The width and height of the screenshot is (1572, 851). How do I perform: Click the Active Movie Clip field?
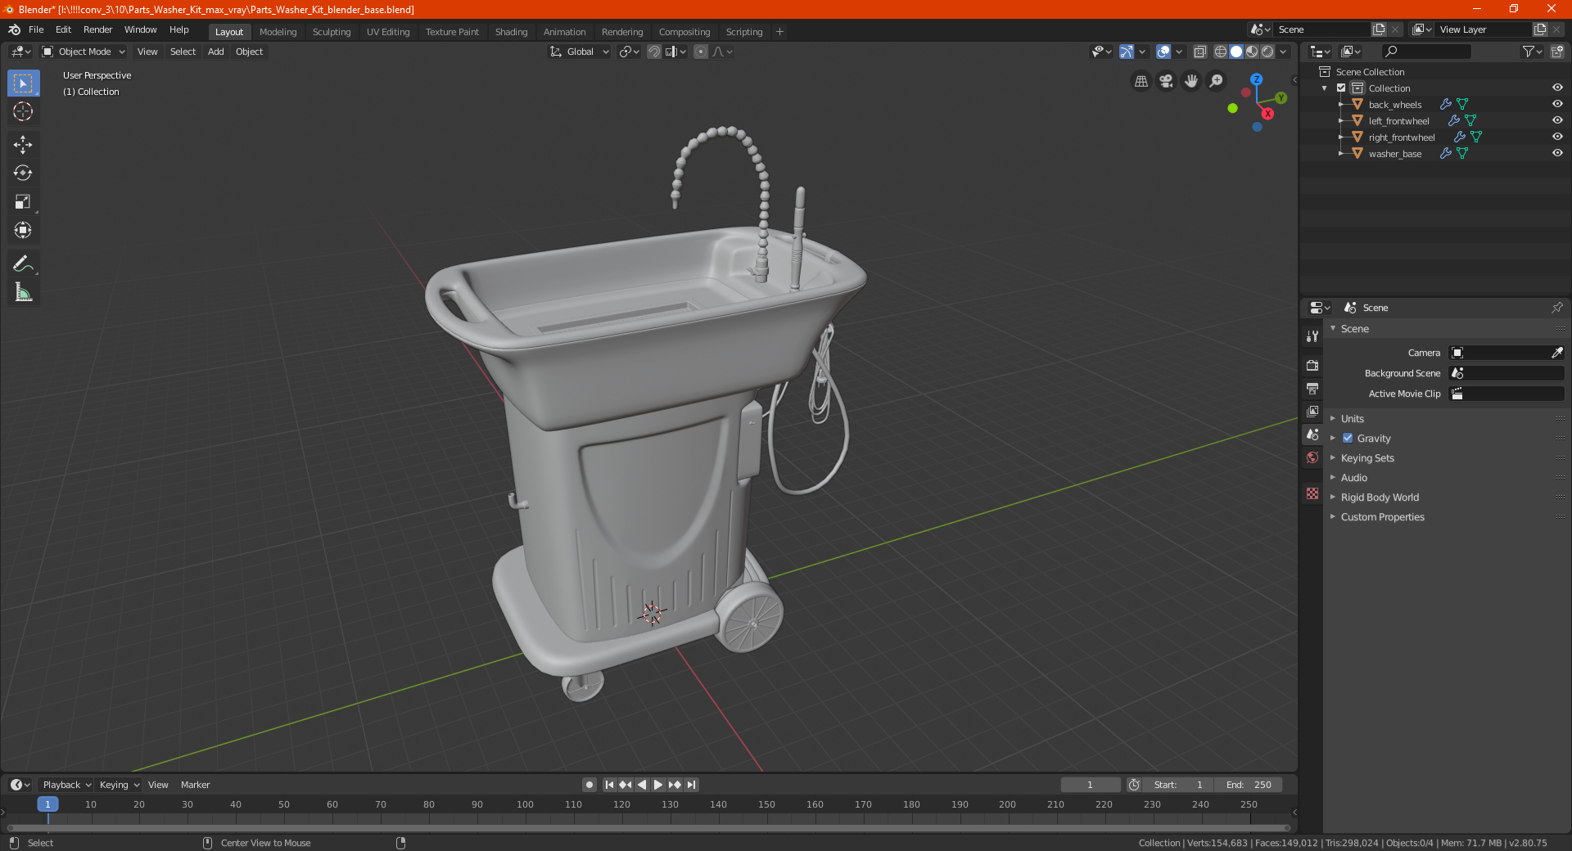(x=1506, y=394)
